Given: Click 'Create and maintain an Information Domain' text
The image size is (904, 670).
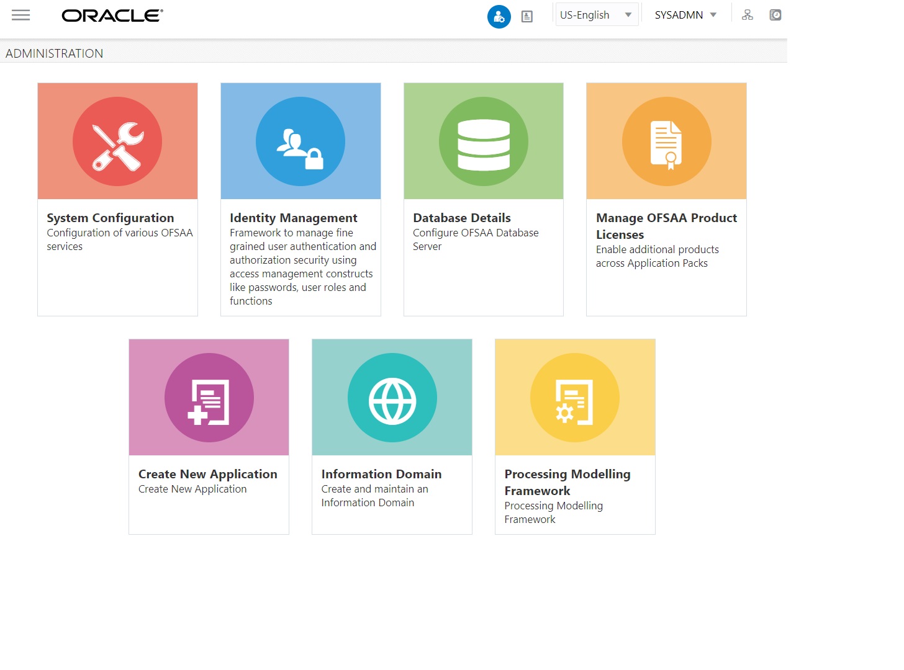Looking at the screenshot, I should (375, 496).
